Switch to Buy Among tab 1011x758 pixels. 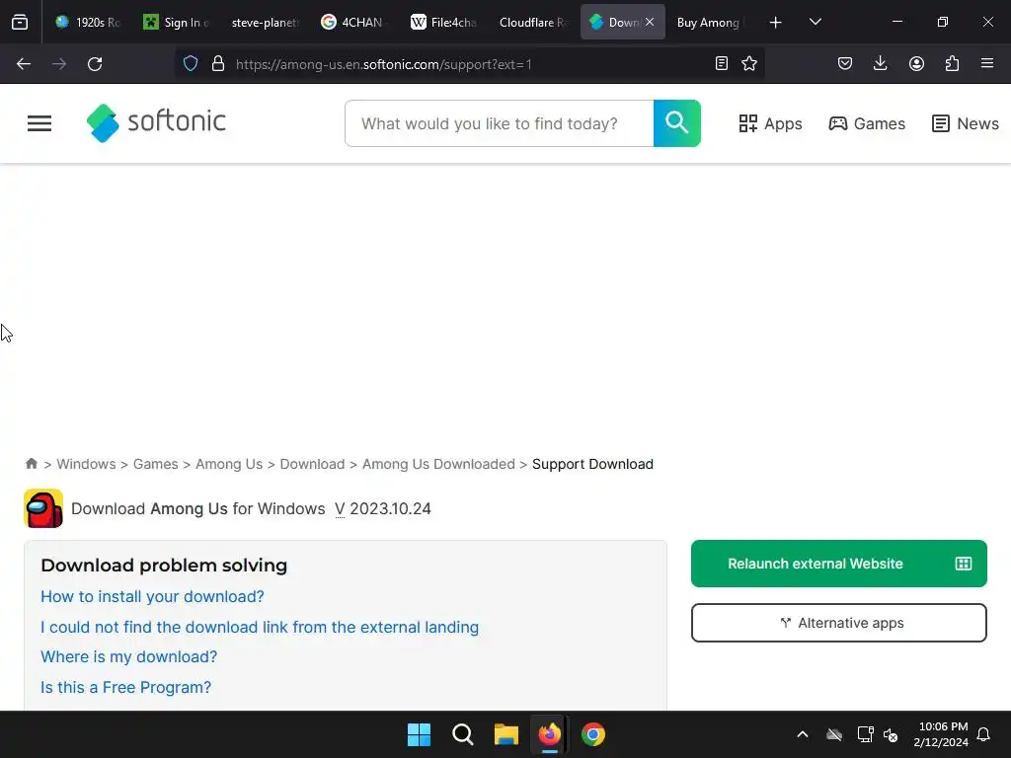coord(711,22)
